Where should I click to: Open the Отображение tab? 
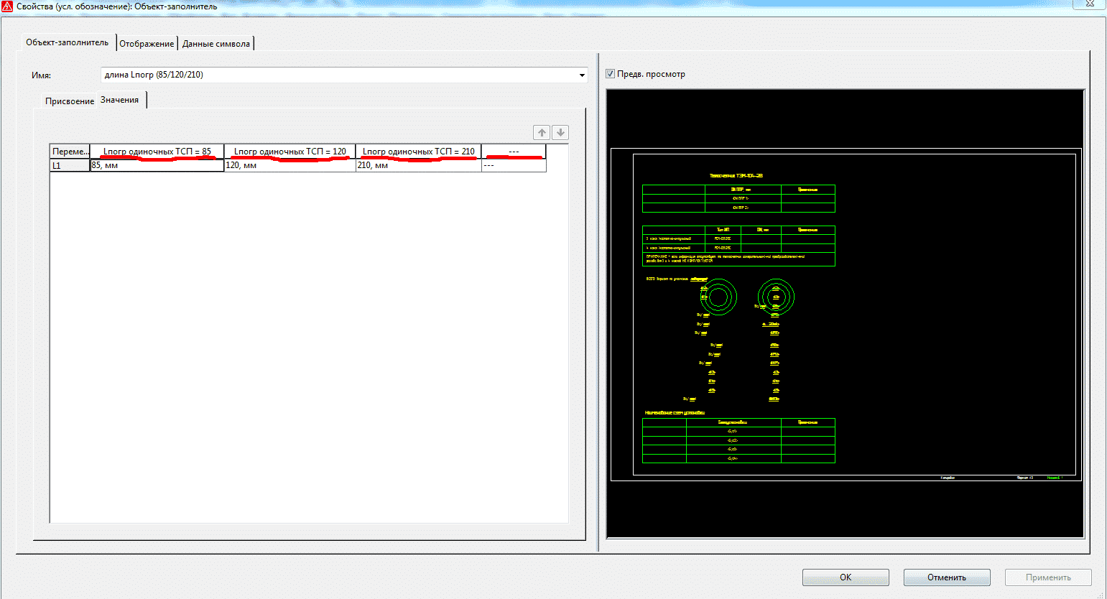click(x=147, y=44)
